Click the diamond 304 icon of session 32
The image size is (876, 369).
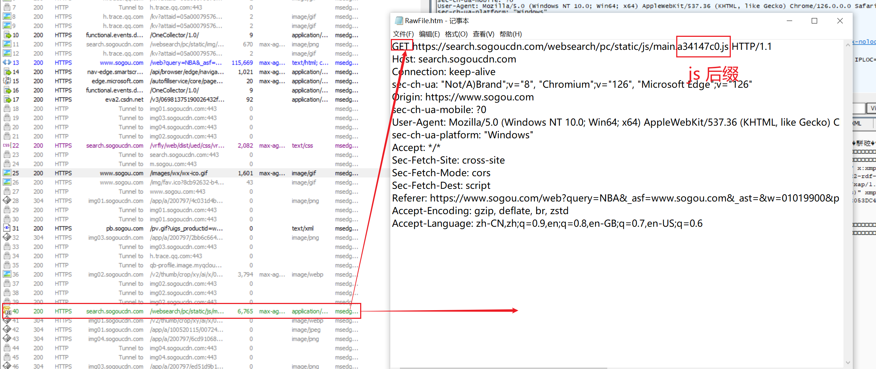(7, 238)
